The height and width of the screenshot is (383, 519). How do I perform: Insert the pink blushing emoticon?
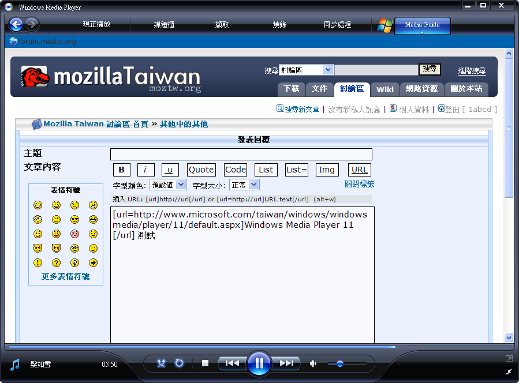(75, 234)
